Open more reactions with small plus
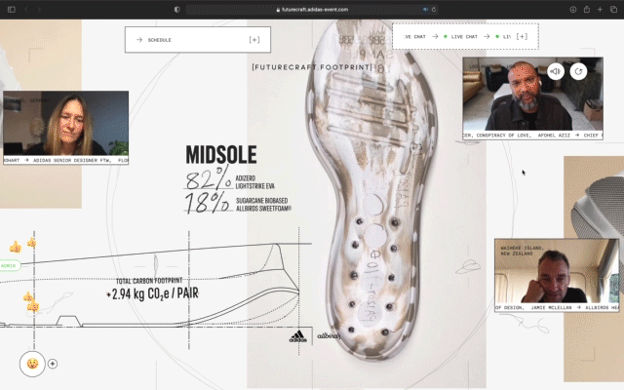 [53, 364]
